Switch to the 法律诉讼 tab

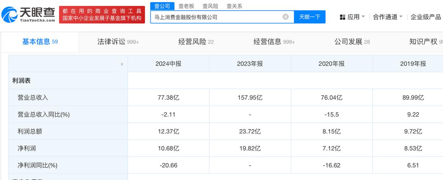(x=118, y=42)
